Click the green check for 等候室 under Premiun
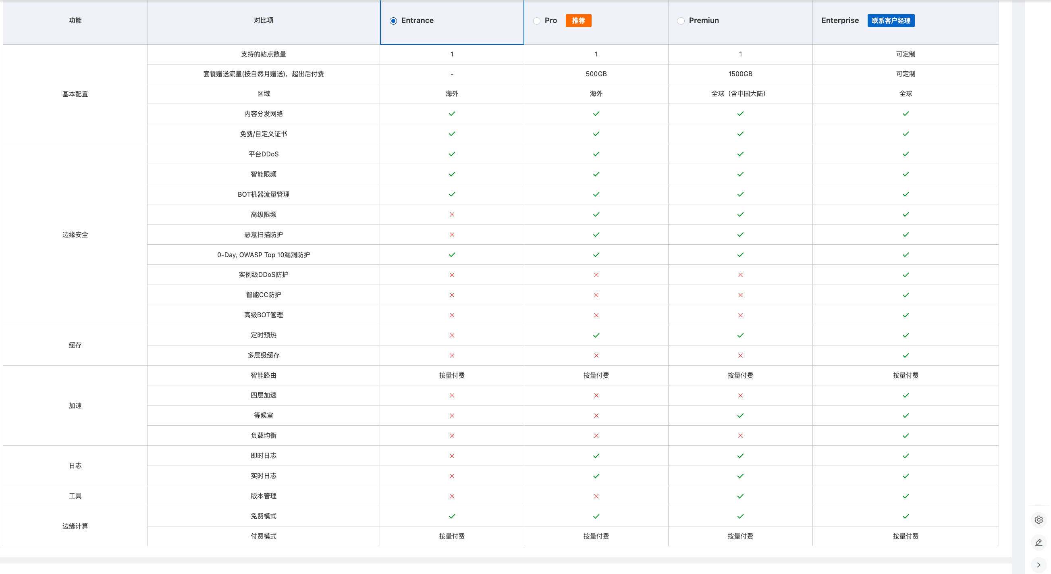This screenshot has width=1051, height=574. 740,416
